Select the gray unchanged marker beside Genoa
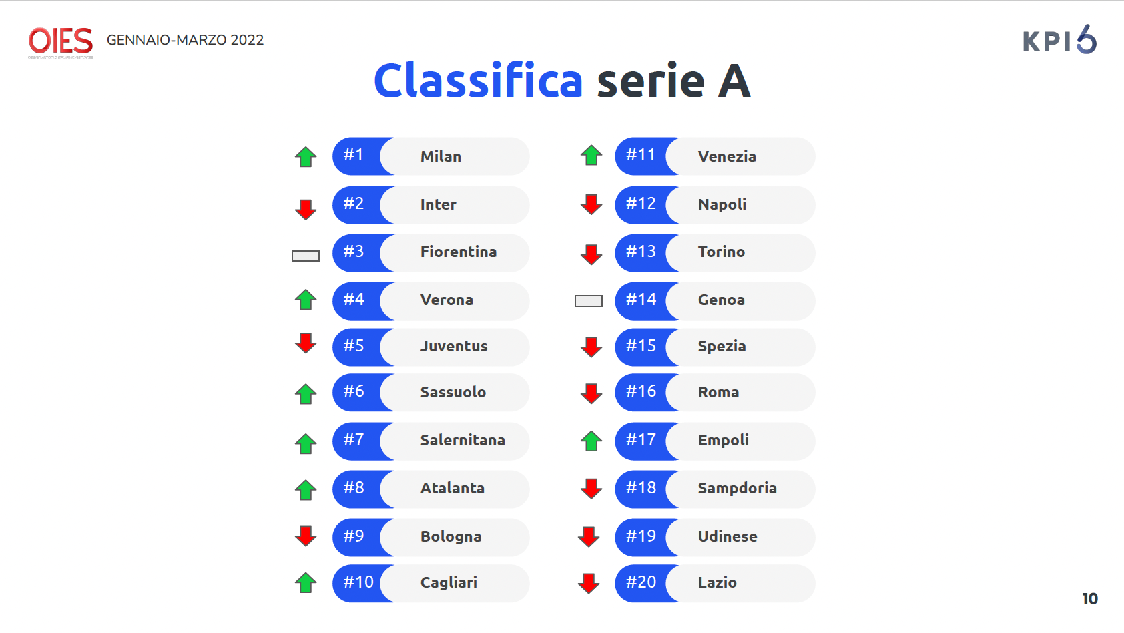 click(589, 301)
